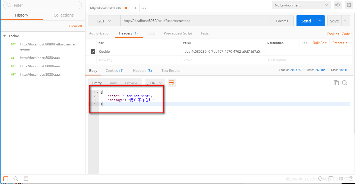Clear all history entries
The height and width of the screenshot is (184, 355).
[x=75, y=26]
